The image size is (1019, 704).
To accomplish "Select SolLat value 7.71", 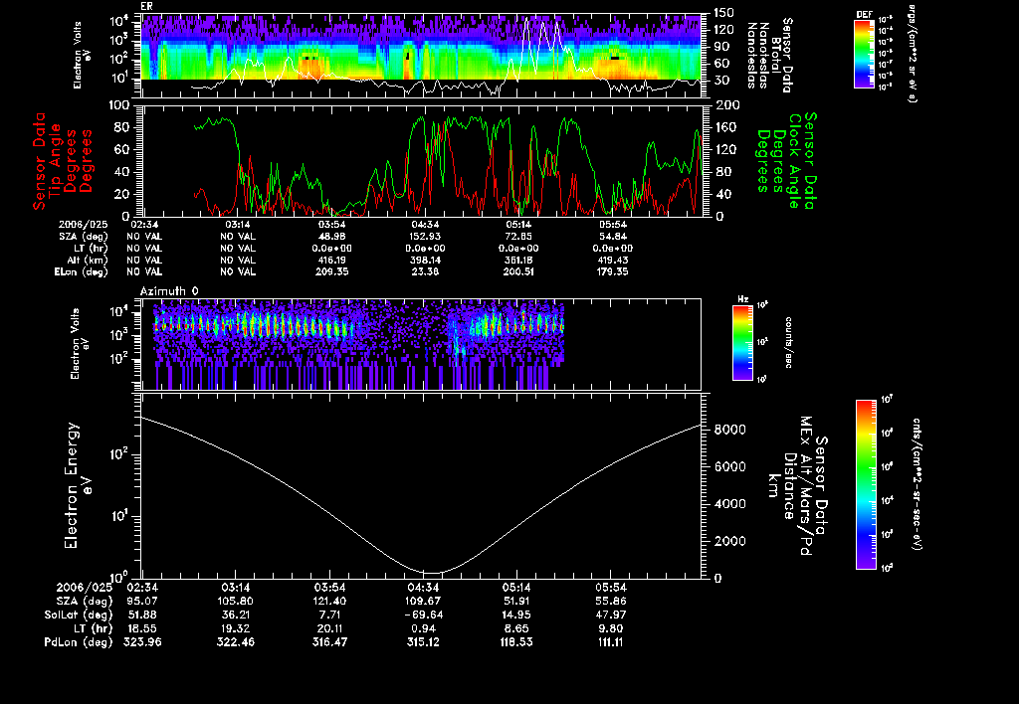I will point(329,615).
